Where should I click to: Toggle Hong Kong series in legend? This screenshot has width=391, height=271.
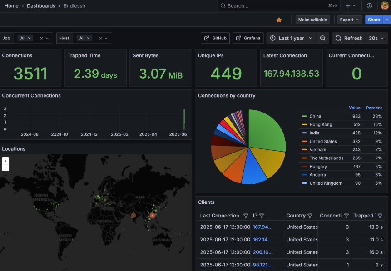coord(321,124)
